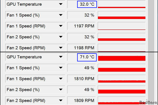Click the 71.0 °C temperature reading
Image resolution: width=158 pixels, height=105 pixels.
click(87, 57)
